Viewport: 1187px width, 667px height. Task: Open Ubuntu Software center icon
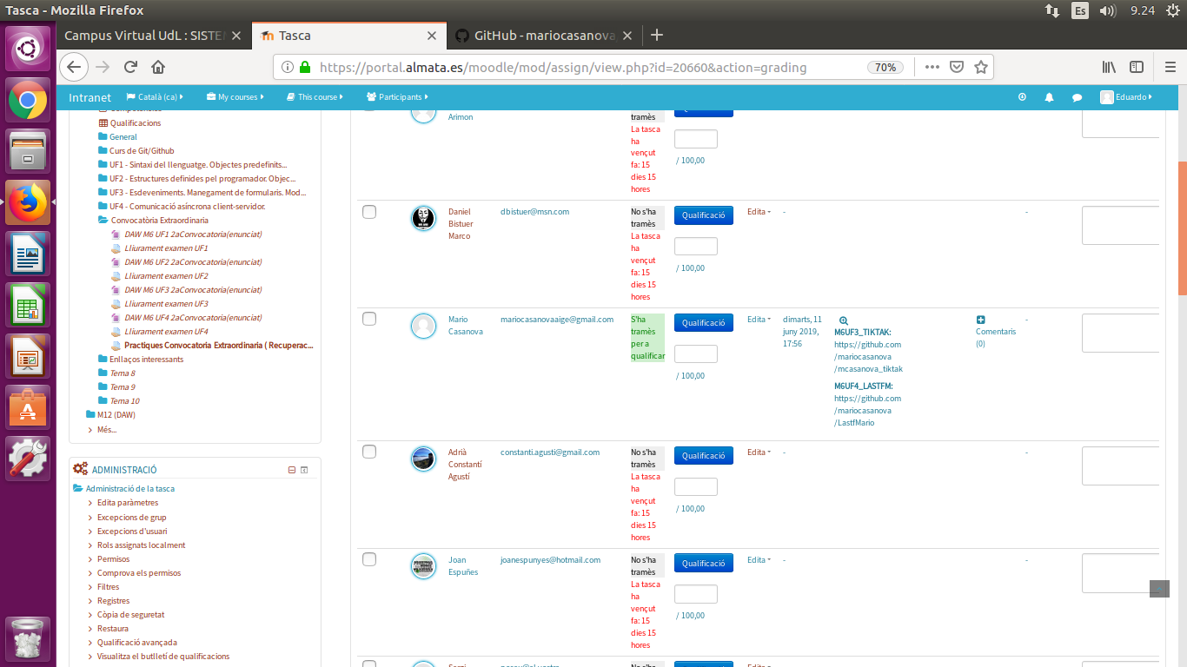coord(28,406)
